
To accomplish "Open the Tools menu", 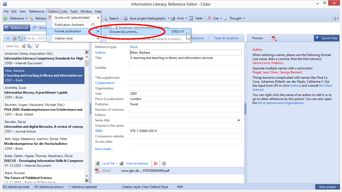I will pyautogui.click(x=74, y=11).
